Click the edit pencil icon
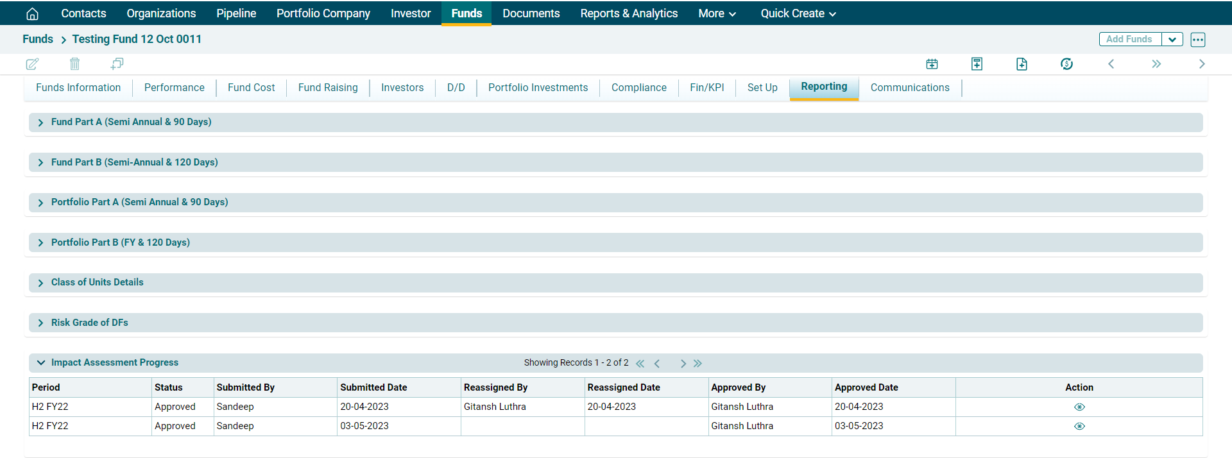This screenshot has width=1232, height=458. click(32, 64)
